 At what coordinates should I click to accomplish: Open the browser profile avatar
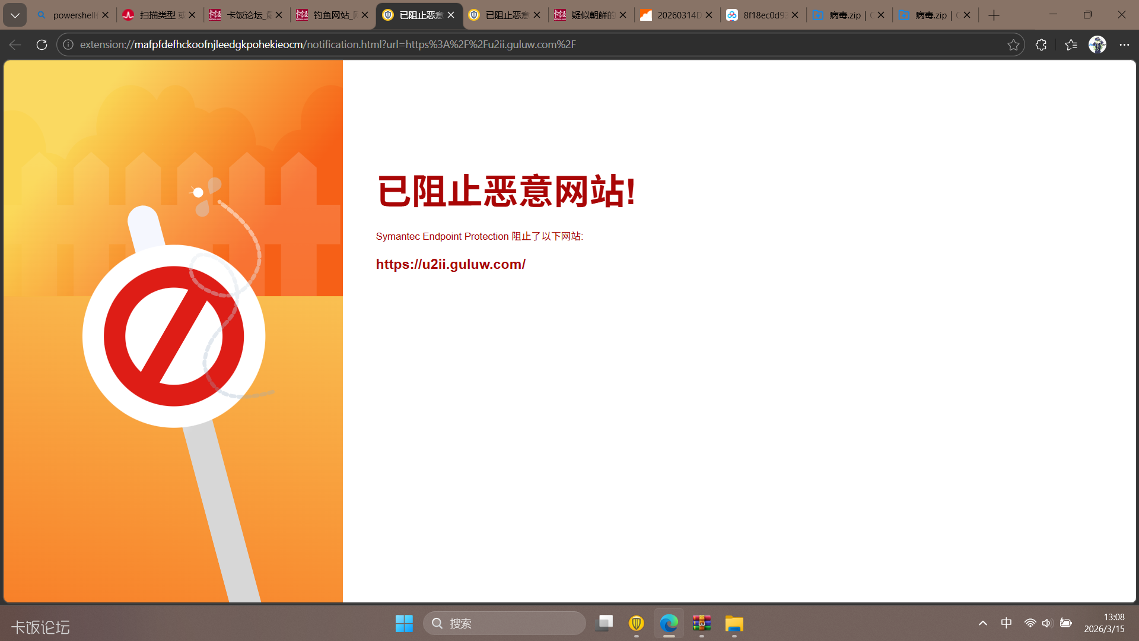[1097, 45]
